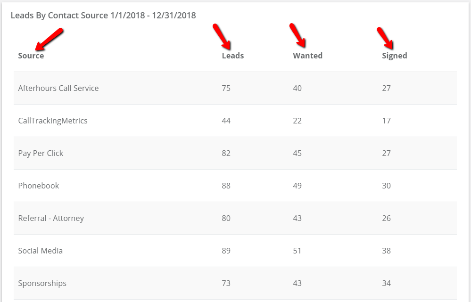
Task: Click Social Media leads count 89
Action: (226, 251)
